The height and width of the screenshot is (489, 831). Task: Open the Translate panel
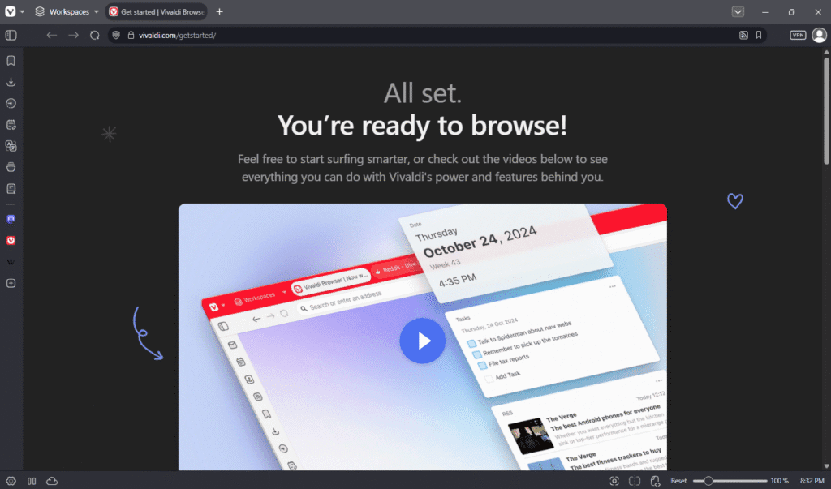[11, 146]
